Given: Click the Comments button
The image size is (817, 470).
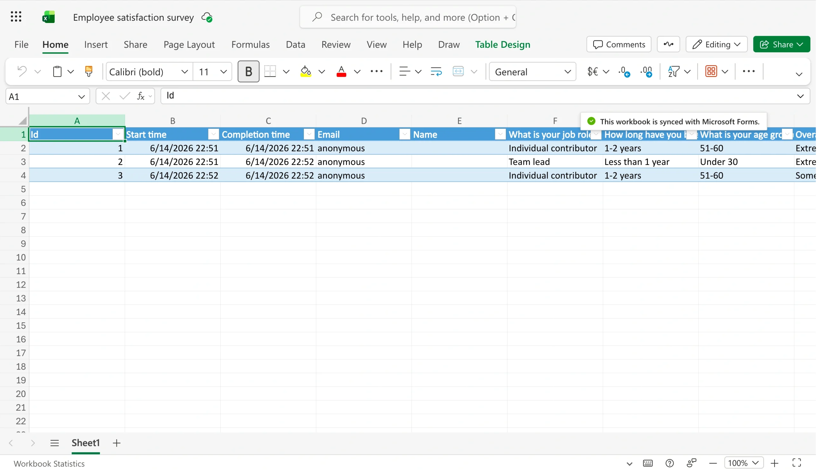Looking at the screenshot, I should point(619,44).
